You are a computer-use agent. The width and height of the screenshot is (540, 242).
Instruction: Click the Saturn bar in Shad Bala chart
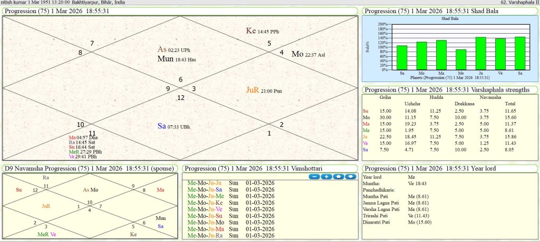click(520, 53)
